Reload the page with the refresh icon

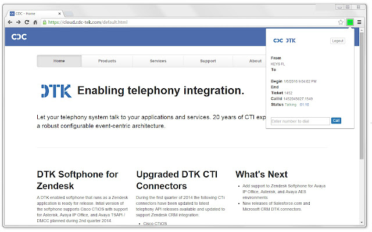coord(27,22)
